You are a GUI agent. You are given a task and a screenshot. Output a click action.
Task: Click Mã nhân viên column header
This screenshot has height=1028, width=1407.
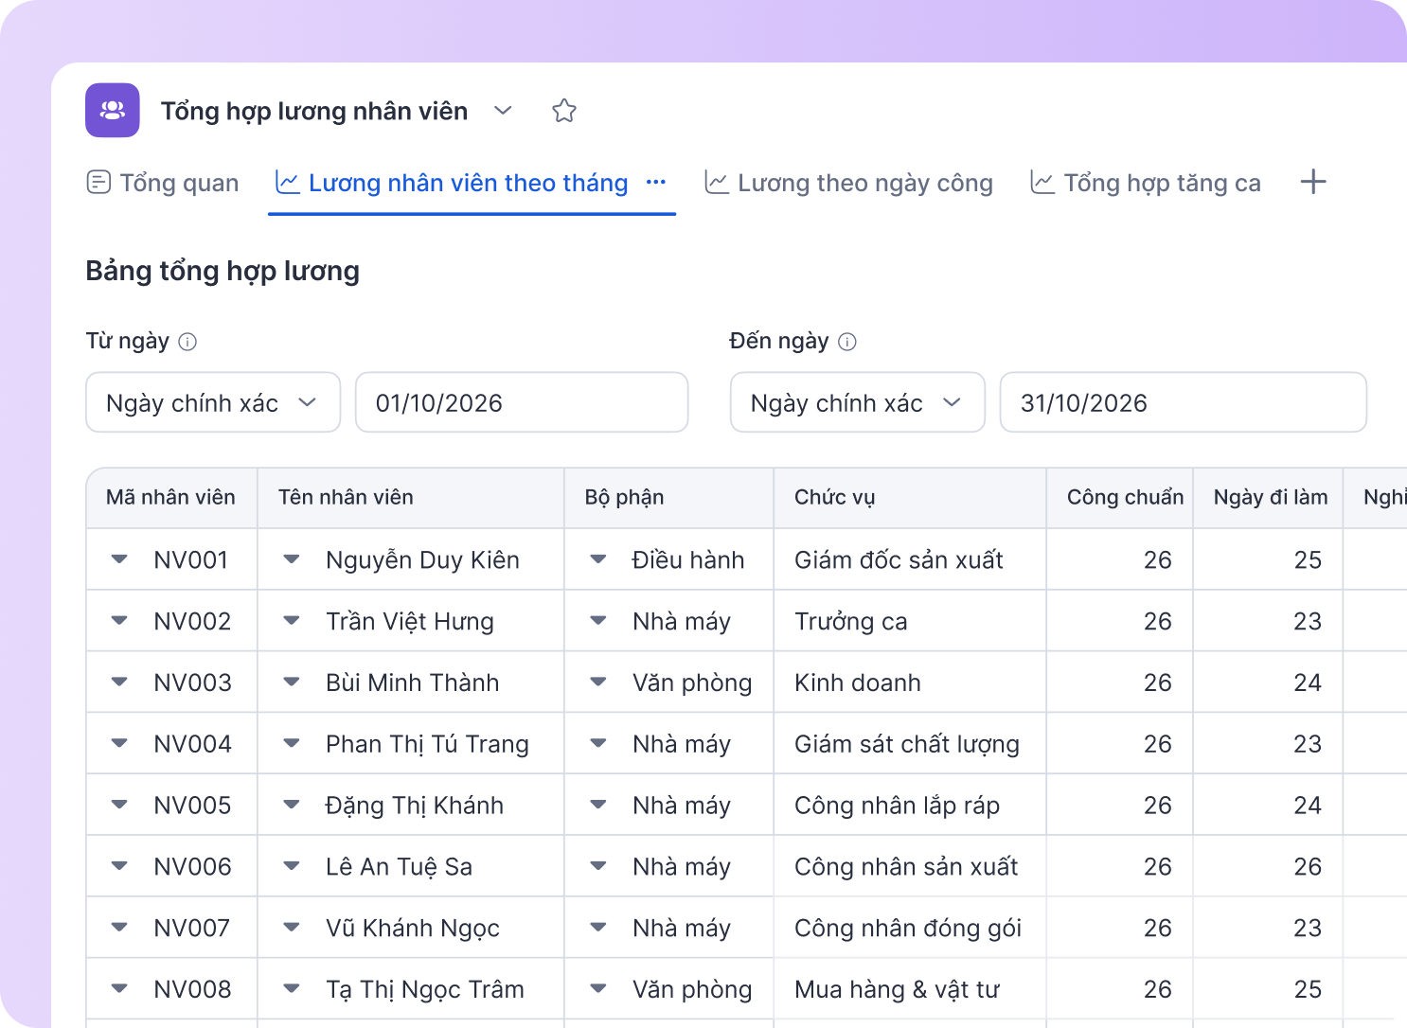(171, 497)
